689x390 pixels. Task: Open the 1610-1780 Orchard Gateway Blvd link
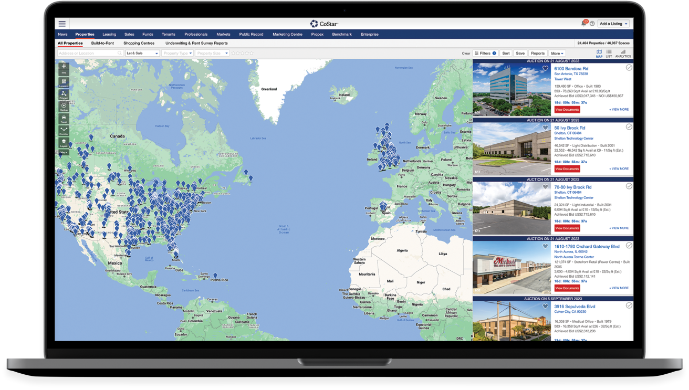(x=587, y=247)
